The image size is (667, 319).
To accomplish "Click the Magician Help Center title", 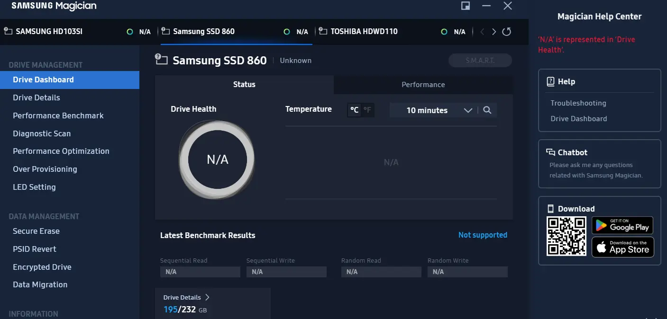I will coord(599,17).
